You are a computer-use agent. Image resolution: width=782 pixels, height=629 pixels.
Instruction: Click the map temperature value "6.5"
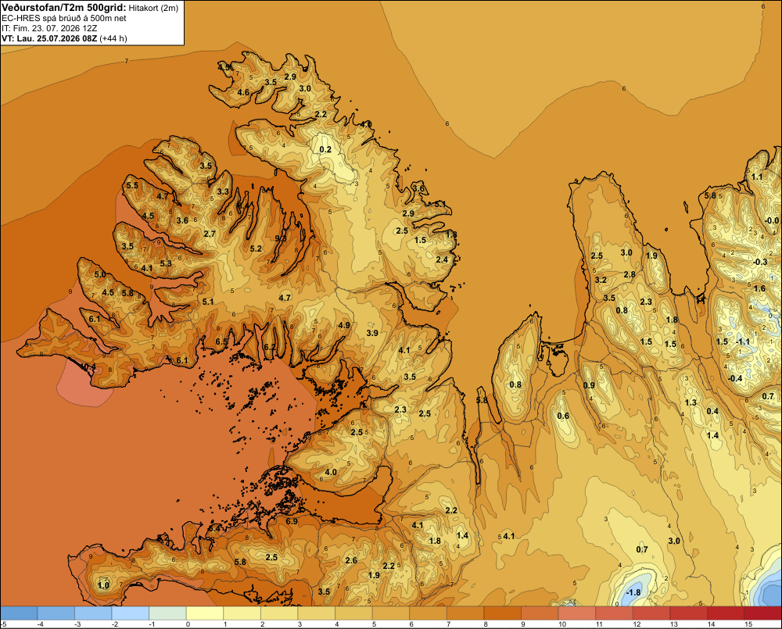click(x=221, y=341)
